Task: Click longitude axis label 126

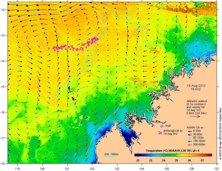Action: tap(192, 168)
